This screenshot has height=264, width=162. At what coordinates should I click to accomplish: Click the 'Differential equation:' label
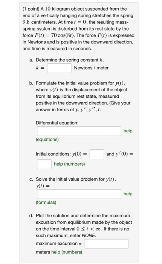(x=57, y=123)
